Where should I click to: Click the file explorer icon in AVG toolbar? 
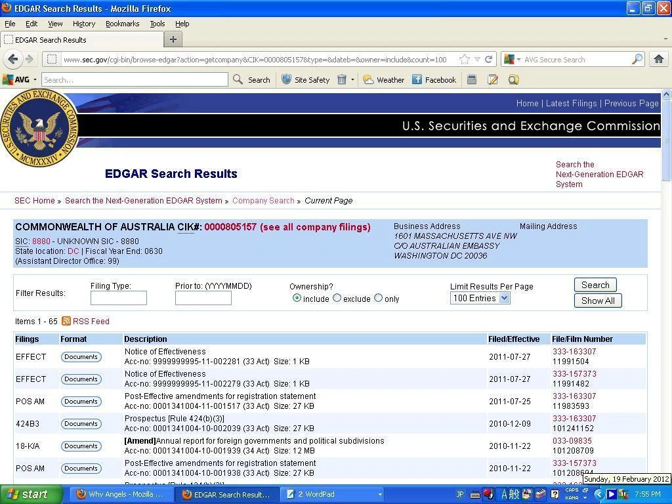pos(513,79)
